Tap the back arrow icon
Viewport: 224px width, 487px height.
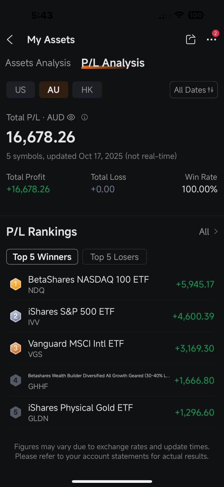tap(10, 40)
